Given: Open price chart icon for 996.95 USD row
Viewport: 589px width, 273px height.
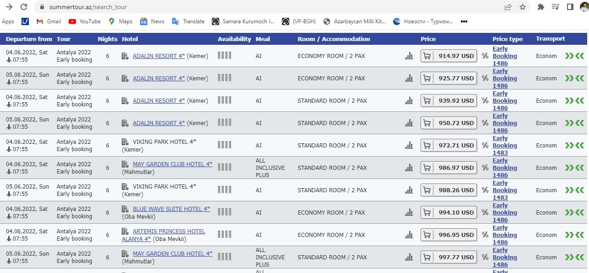Looking at the screenshot, I should point(409,235).
